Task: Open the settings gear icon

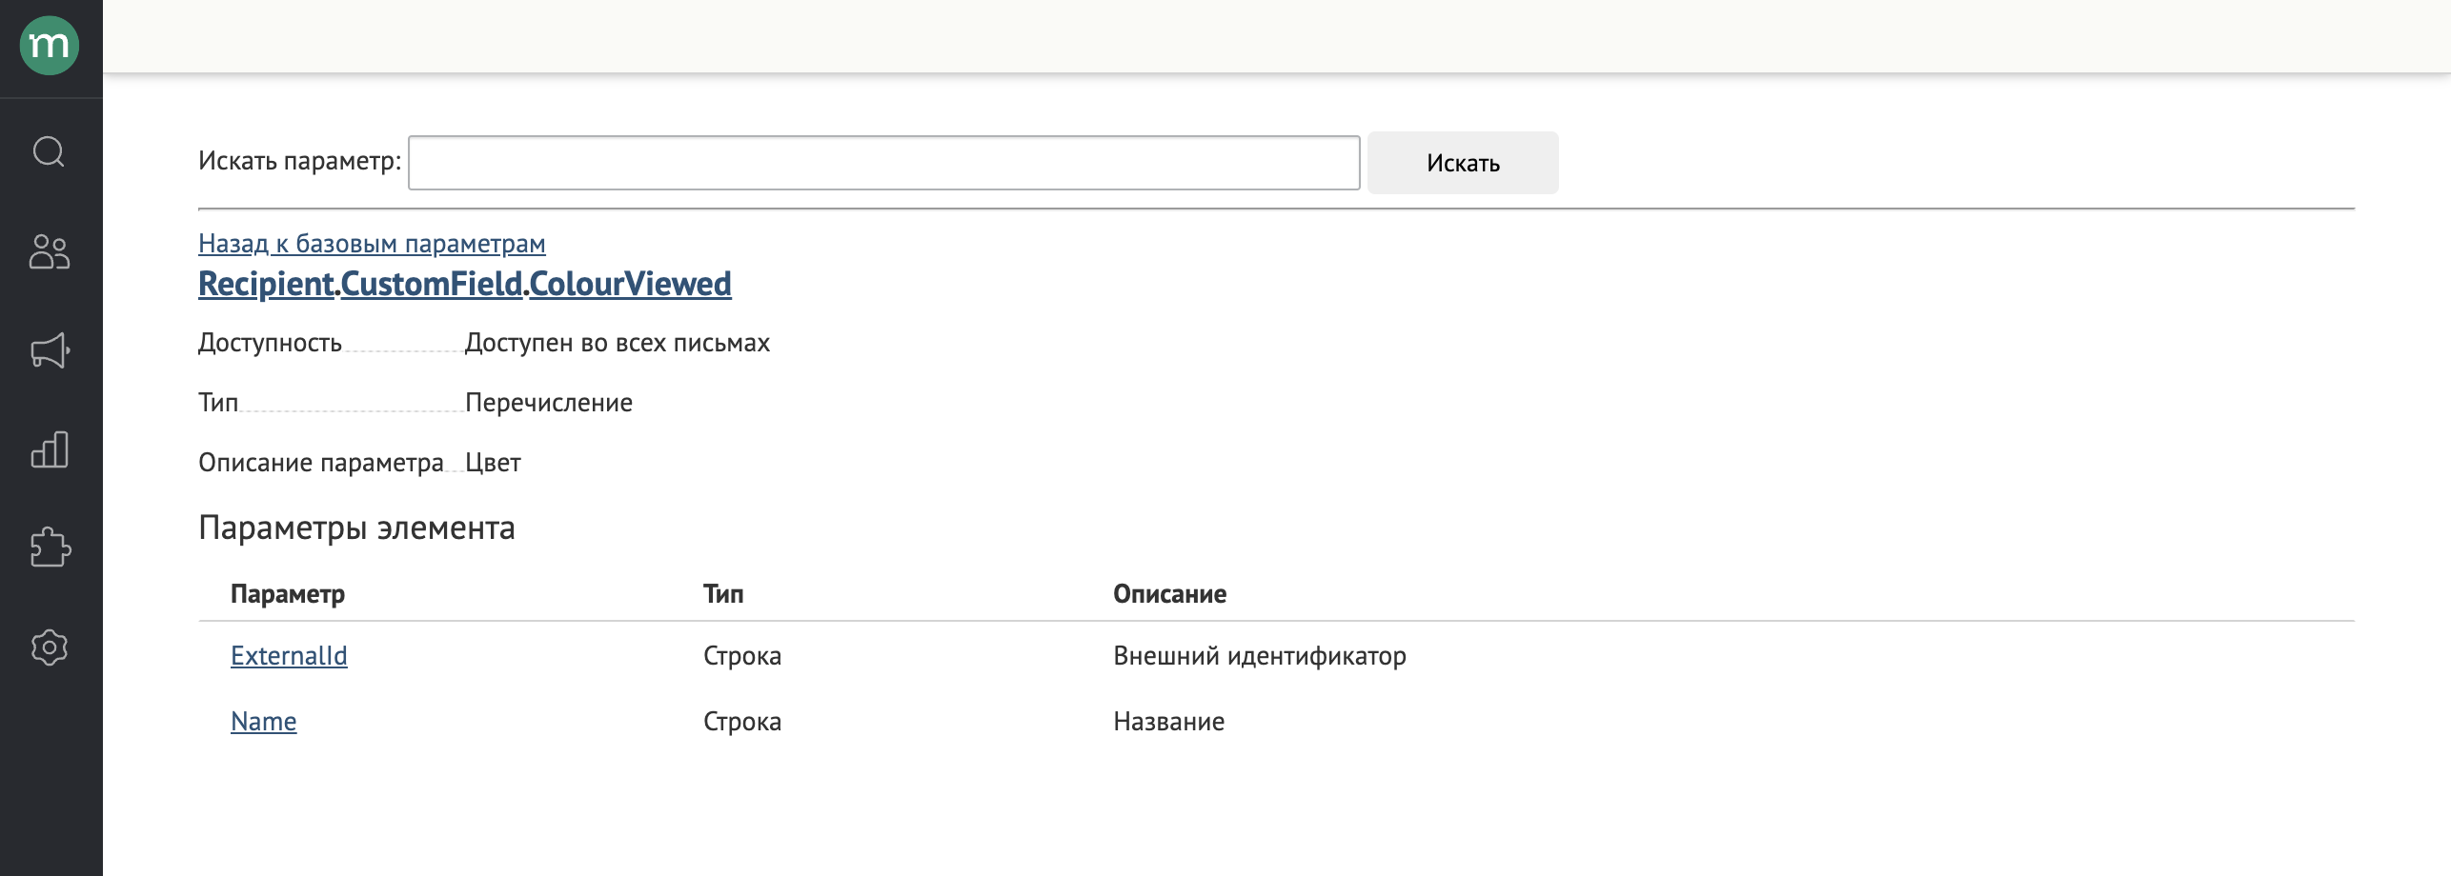Action: tap(50, 647)
